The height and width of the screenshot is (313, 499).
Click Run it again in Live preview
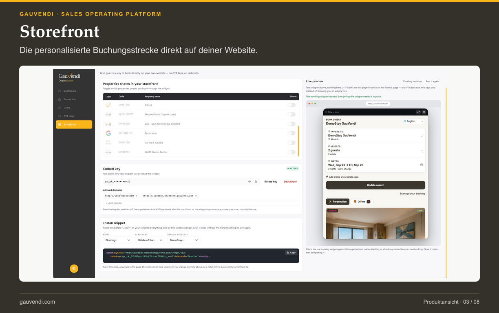pos(432,82)
